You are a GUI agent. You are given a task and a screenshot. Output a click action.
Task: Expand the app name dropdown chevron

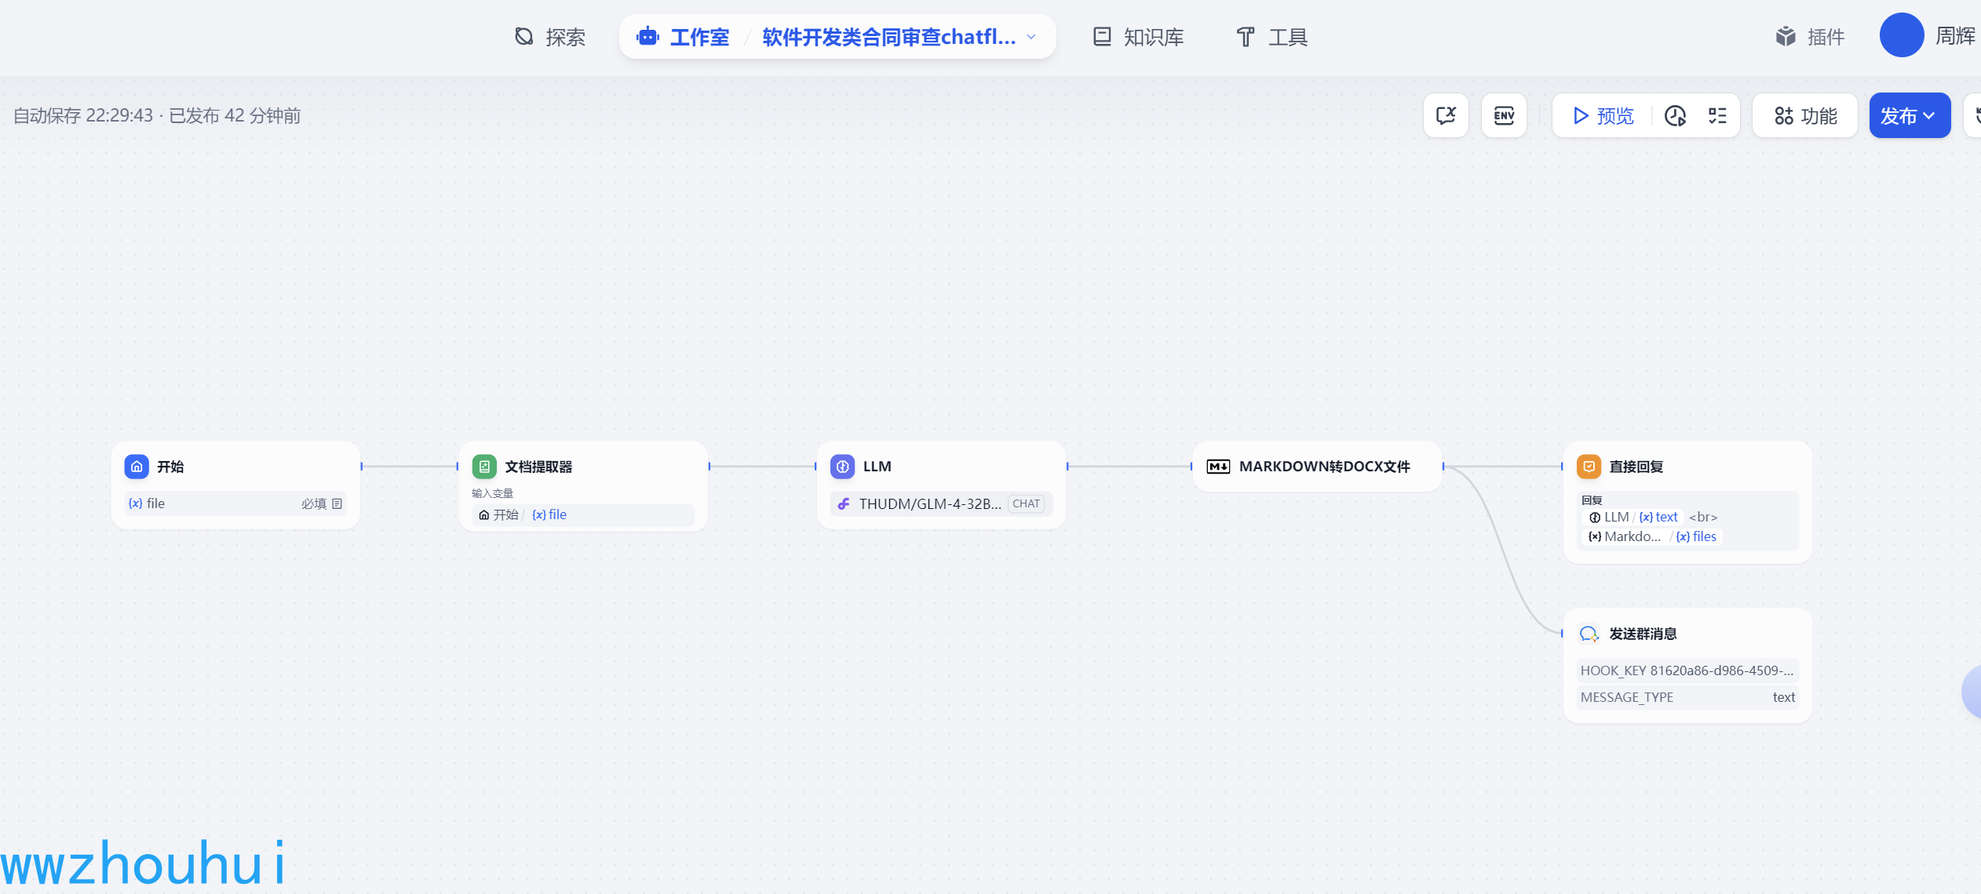point(1031,37)
